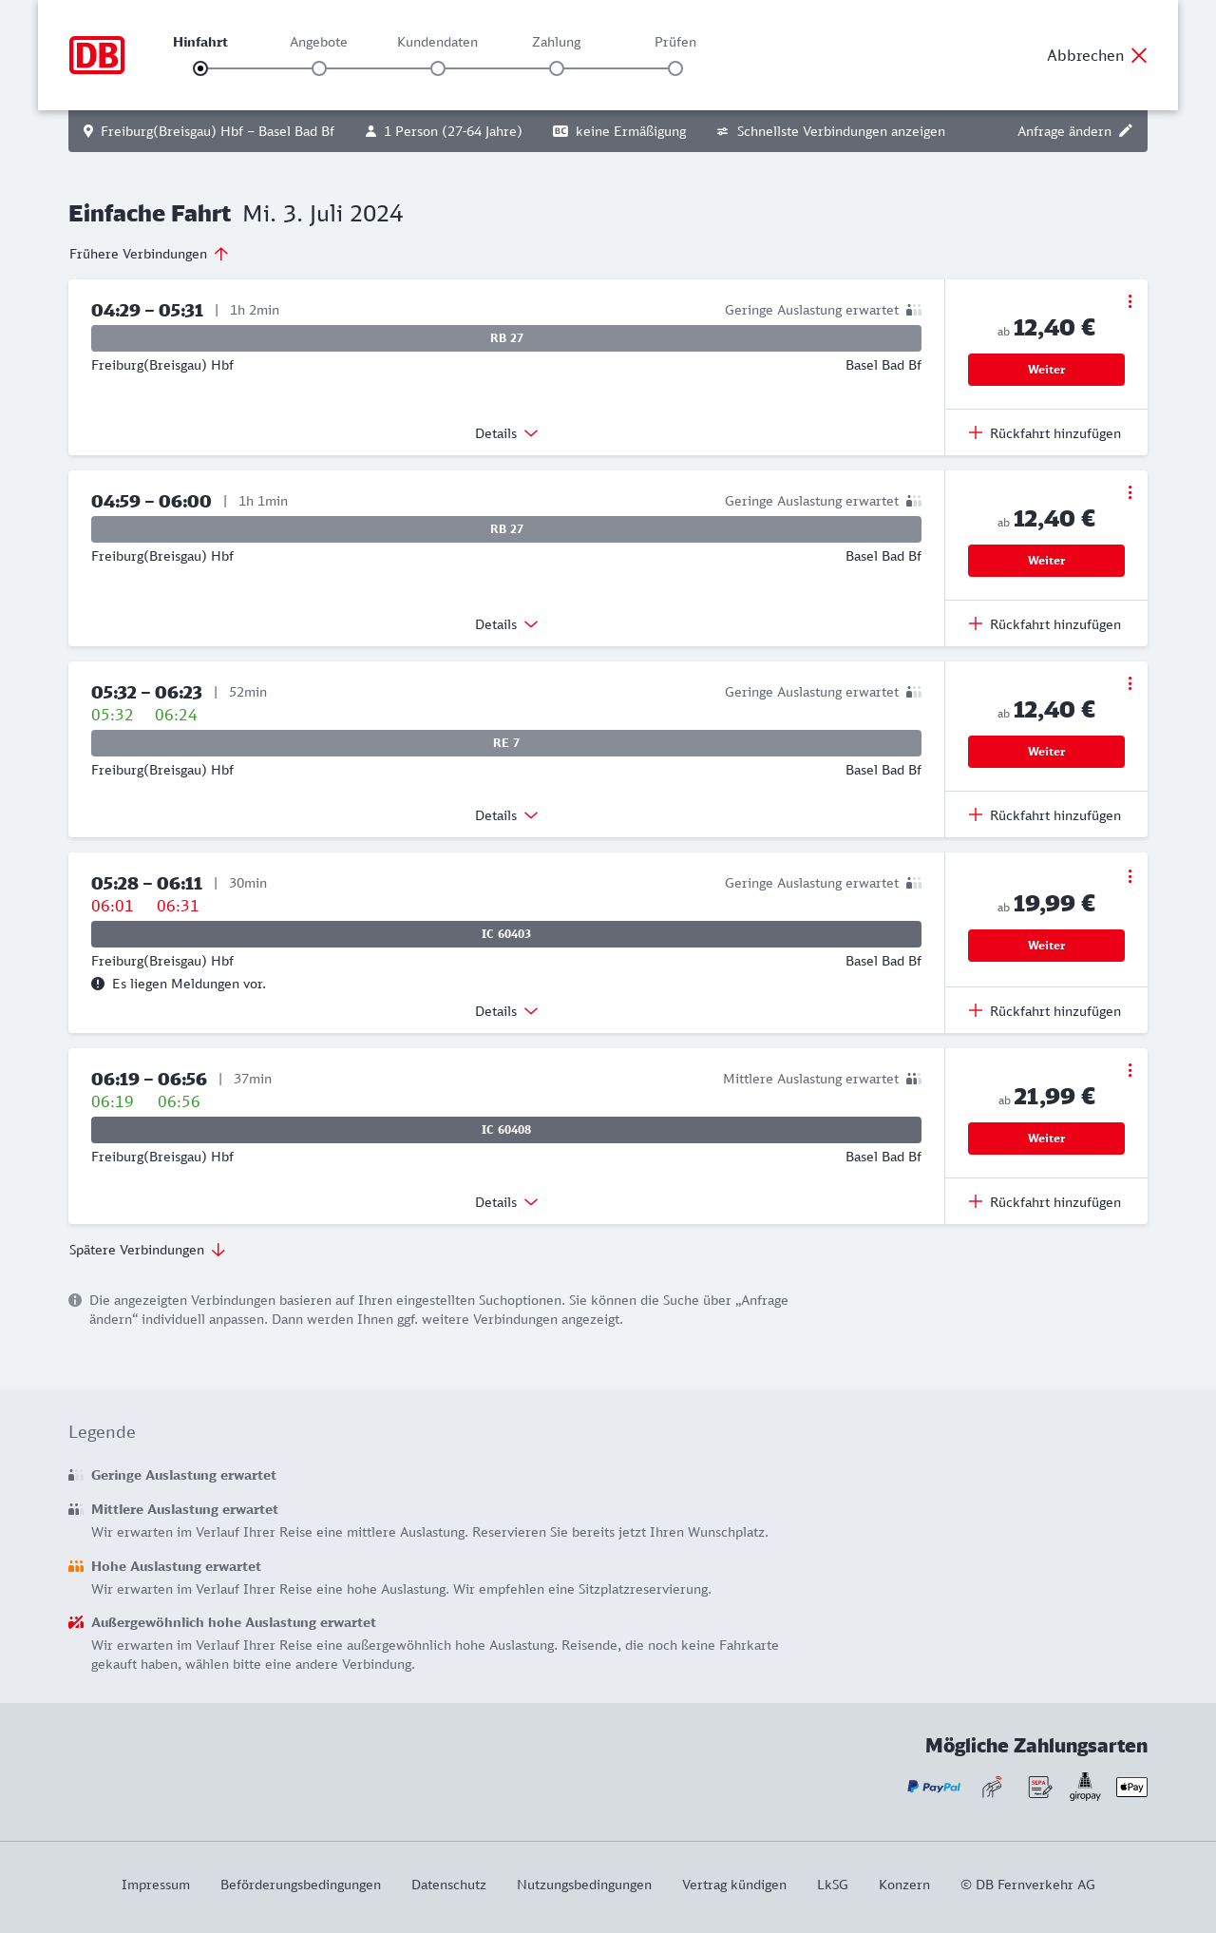Add Rückfahrt to the 05:32 connection
This screenshot has width=1216, height=1933.
[x=1045, y=815]
